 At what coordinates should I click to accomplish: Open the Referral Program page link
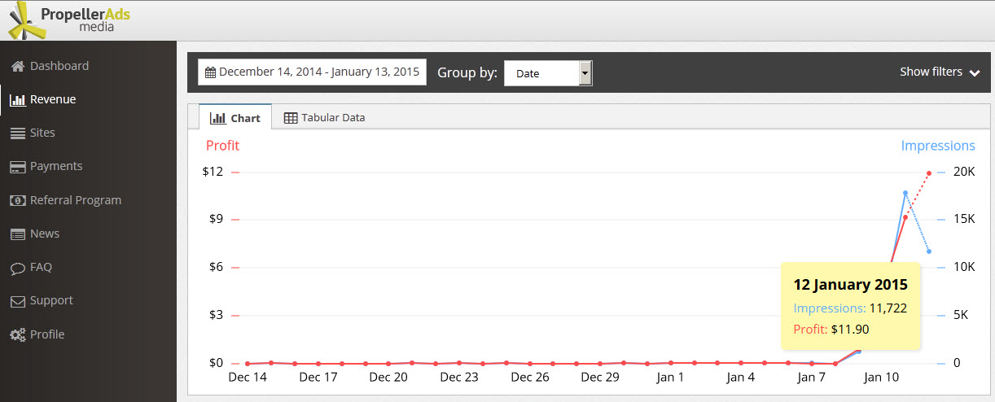pyautogui.click(x=76, y=200)
